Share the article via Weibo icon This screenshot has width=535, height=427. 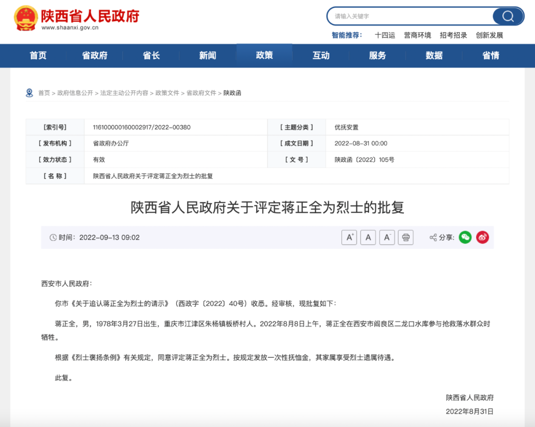(x=482, y=237)
